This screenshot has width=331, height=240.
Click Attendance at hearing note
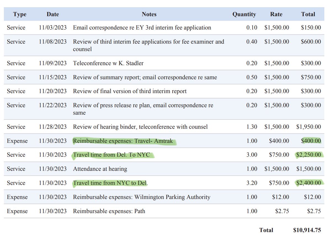(100, 169)
